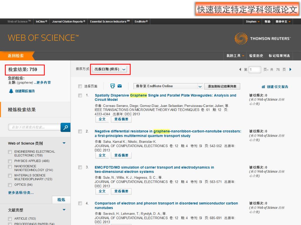Open Web of Science top tab
This screenshot has width=301, height=225.
(x=19, y=22)
